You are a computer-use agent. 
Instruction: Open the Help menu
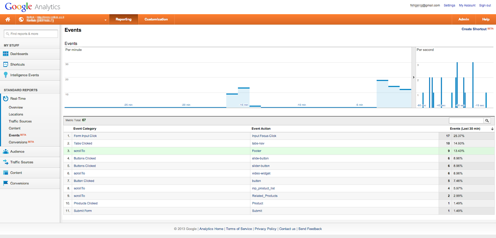[x=486, y=19]
